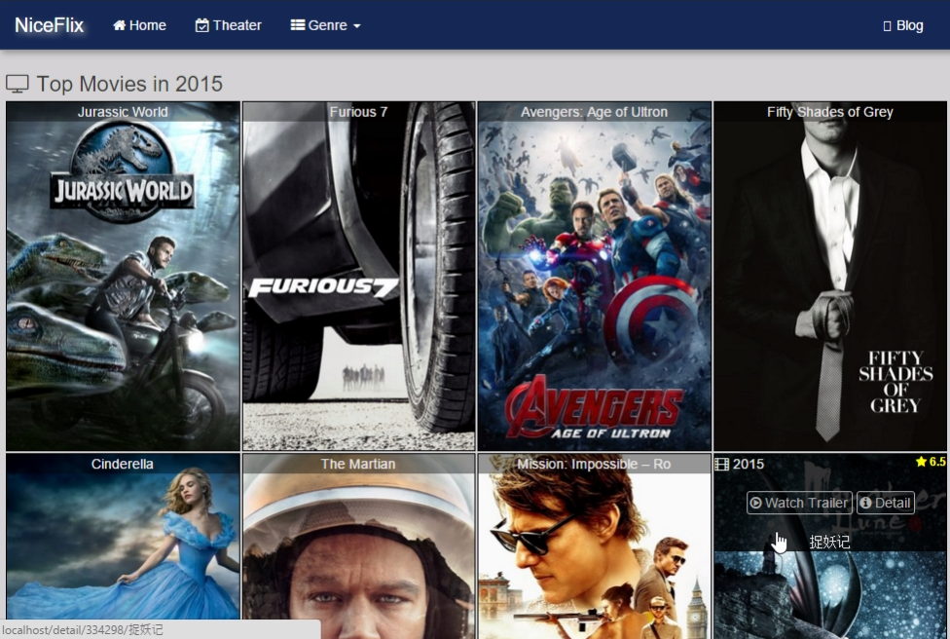Click the NiceFlix brand logo

(50, 25)
